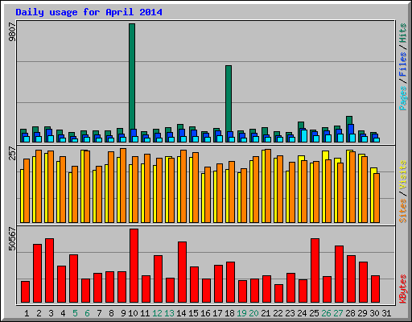This screenshot has height=322, width=412.
Task: Click the red KBytes bar for day 27
Action: (339, 275)
